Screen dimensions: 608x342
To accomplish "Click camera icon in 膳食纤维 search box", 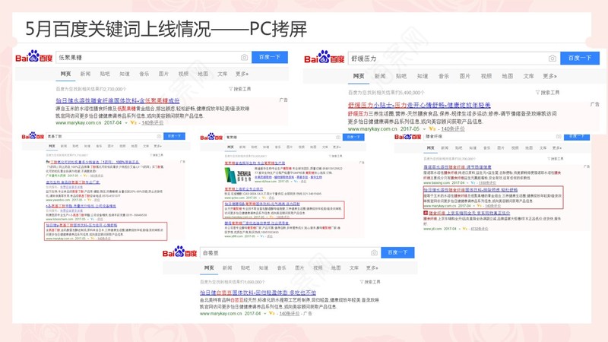I will pos(559,137).
